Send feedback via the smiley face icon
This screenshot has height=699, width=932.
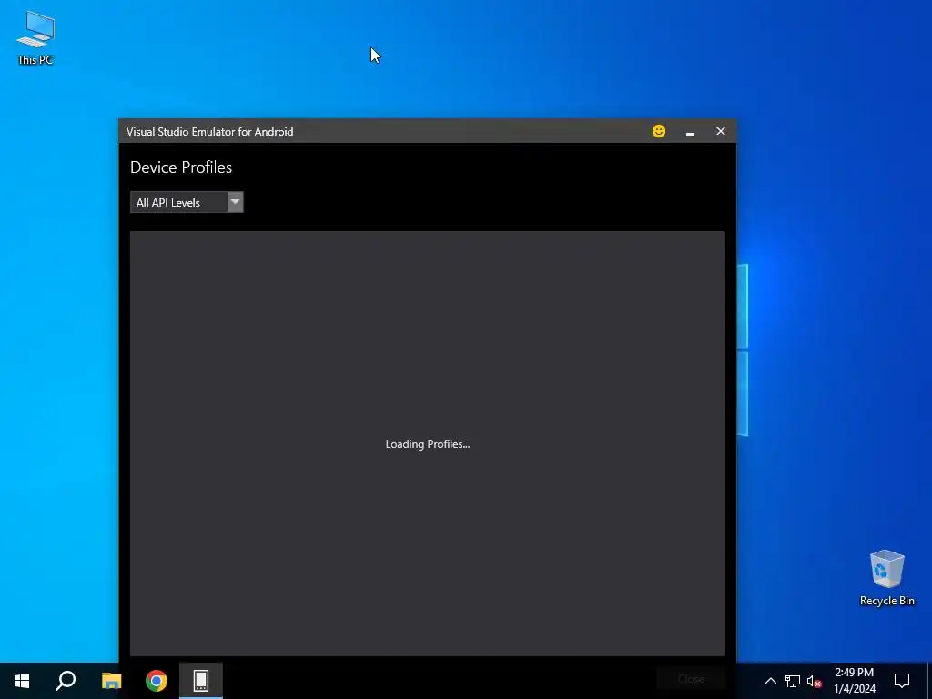coord(659,131)
